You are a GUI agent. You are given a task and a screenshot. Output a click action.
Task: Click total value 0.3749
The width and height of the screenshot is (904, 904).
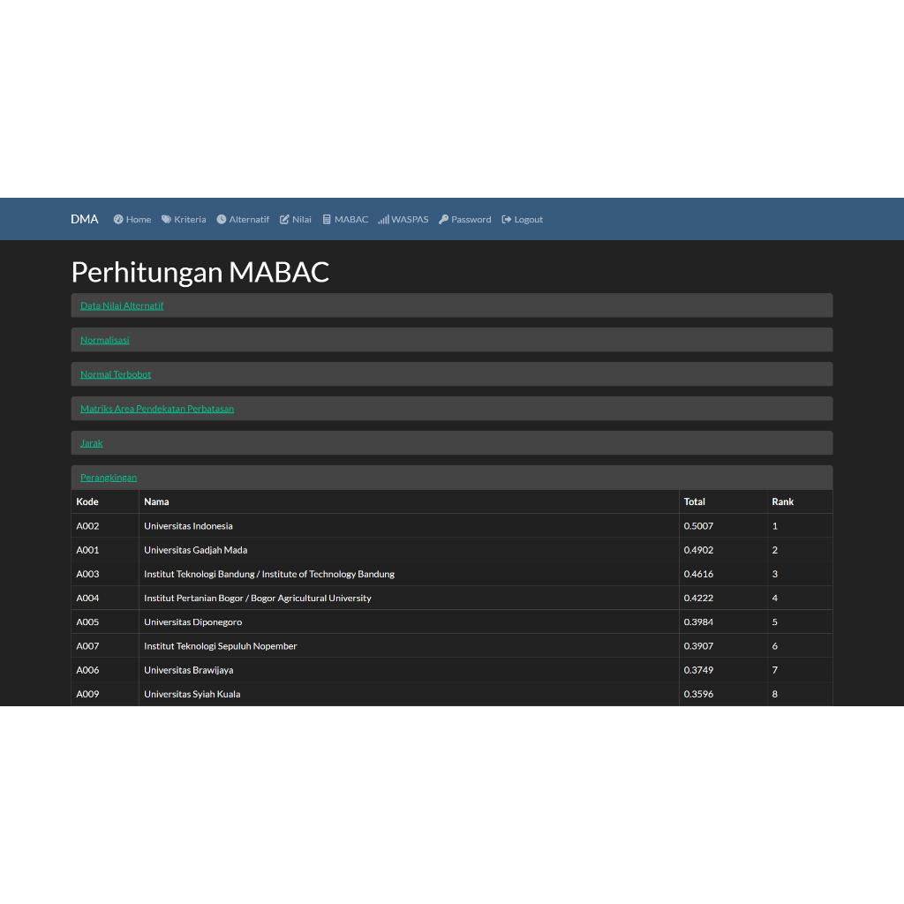click(x=698, y=670)
